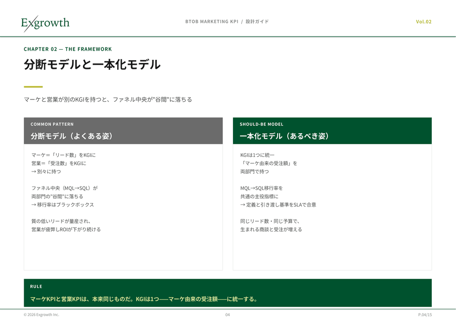Click the 'Vol.02' label
The height and width of the screenshot is (323, 456).
click(424, 21)
